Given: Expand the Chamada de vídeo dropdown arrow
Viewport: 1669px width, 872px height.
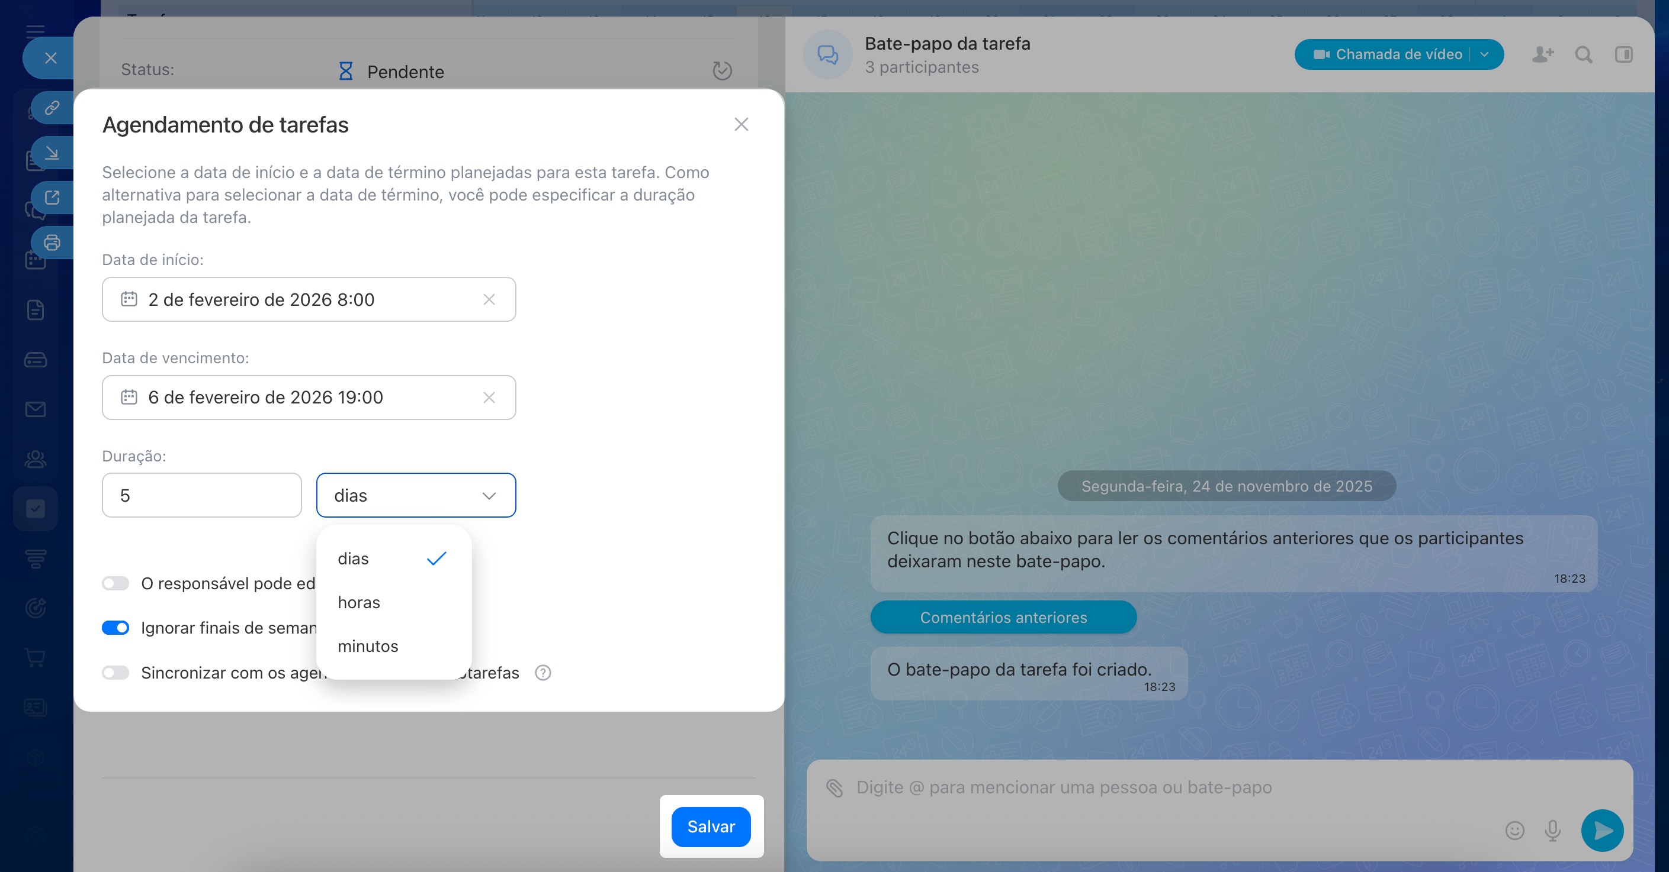Looking at the screenshot, I should tap(1484, 54).
